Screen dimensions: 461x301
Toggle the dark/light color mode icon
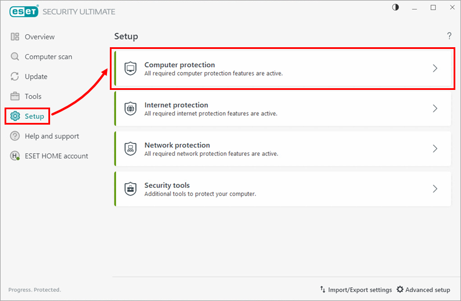[396, 7]
